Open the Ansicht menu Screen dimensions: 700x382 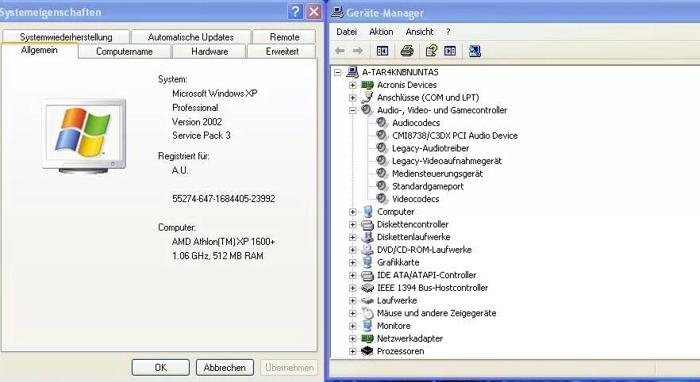[x=419, y=32]
